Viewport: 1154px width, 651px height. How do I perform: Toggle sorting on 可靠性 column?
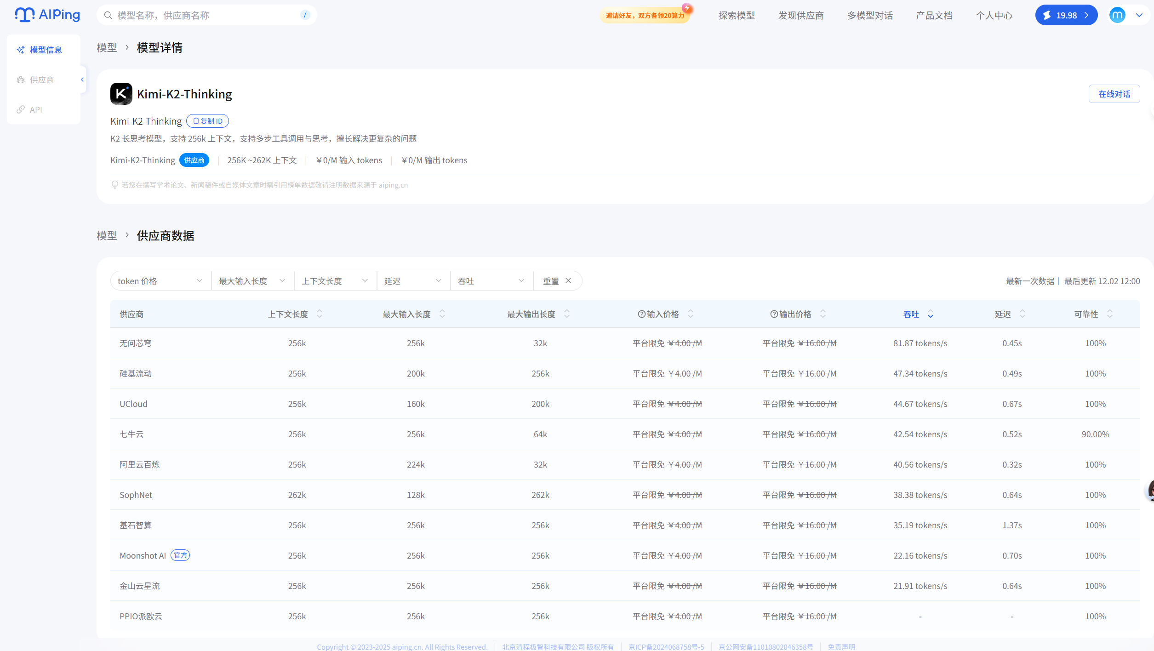tap(1110, 314)
